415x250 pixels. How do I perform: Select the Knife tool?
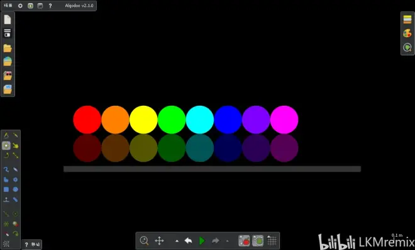tap(16, 135)
